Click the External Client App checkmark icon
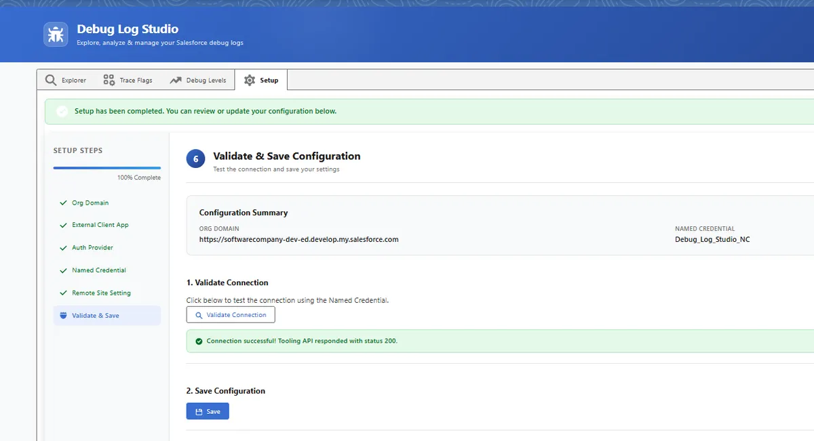Viewport: 814px width, 441px height. (63, 225)
